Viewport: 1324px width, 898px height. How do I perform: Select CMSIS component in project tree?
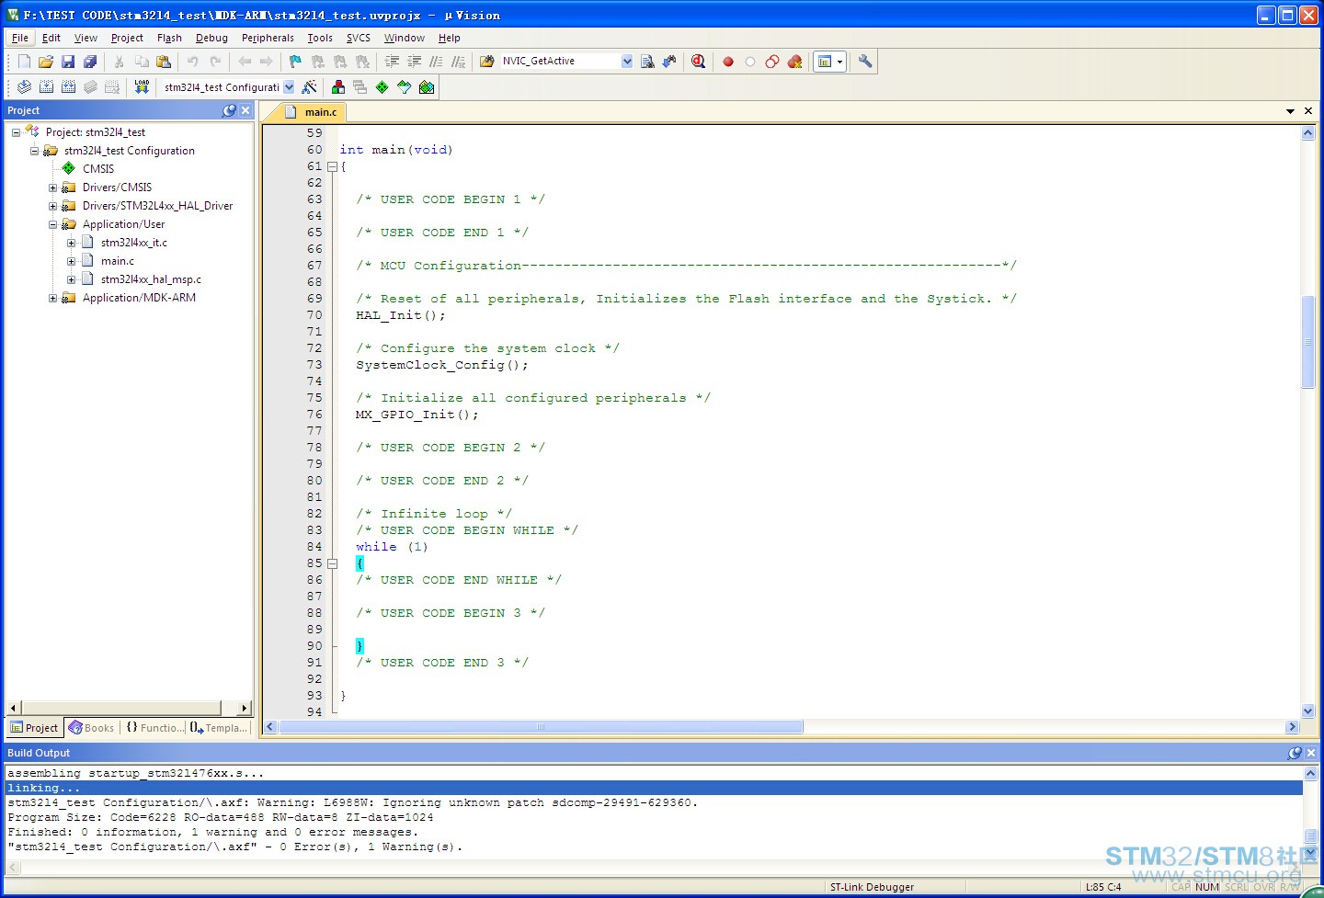[98, 169]
